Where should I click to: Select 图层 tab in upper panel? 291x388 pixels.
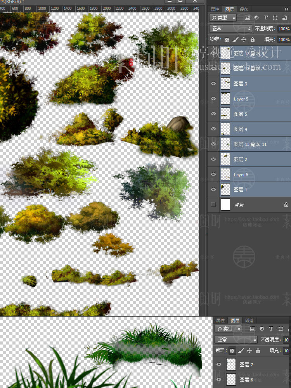[x=230, y=9]
